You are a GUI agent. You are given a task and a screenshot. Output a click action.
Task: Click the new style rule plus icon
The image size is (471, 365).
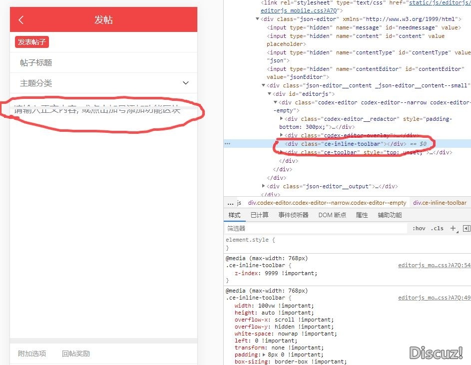coord(453,228)
